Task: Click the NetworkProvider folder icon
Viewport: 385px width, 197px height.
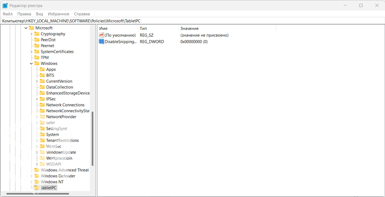Action: pyautogui.click(x=42, y=117)
